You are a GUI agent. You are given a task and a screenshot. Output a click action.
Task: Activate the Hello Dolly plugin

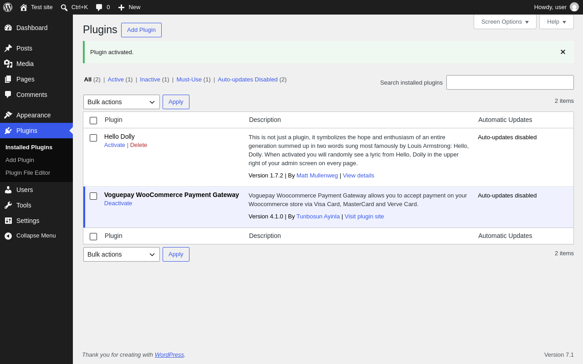pyautogui.click(x=115, y=145)
